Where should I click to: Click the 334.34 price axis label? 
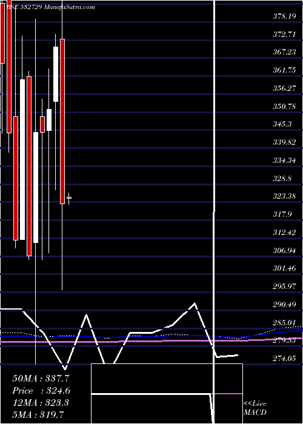tap(284, 161)
